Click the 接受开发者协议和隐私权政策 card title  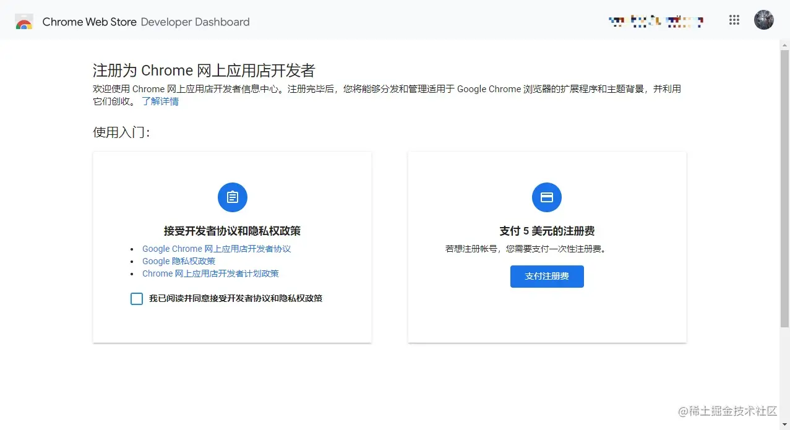[232, 231]
